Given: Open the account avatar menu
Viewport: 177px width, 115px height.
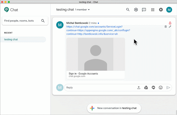Looking at the screenshot, I should coord(169,10).
